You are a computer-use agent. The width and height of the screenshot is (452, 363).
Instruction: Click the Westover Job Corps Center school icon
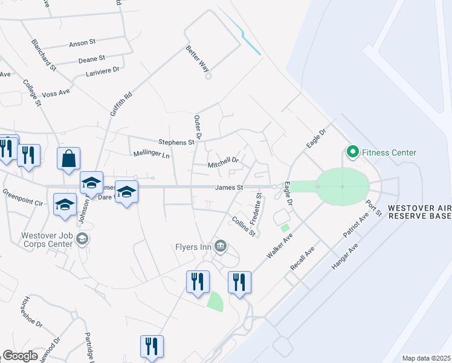click(82, 239)
